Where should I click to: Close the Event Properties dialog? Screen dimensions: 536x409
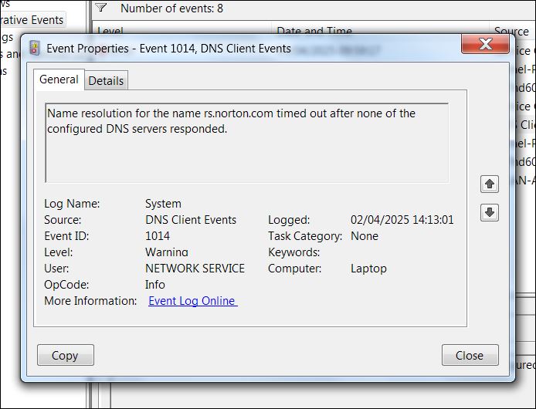tap(470, 355)
